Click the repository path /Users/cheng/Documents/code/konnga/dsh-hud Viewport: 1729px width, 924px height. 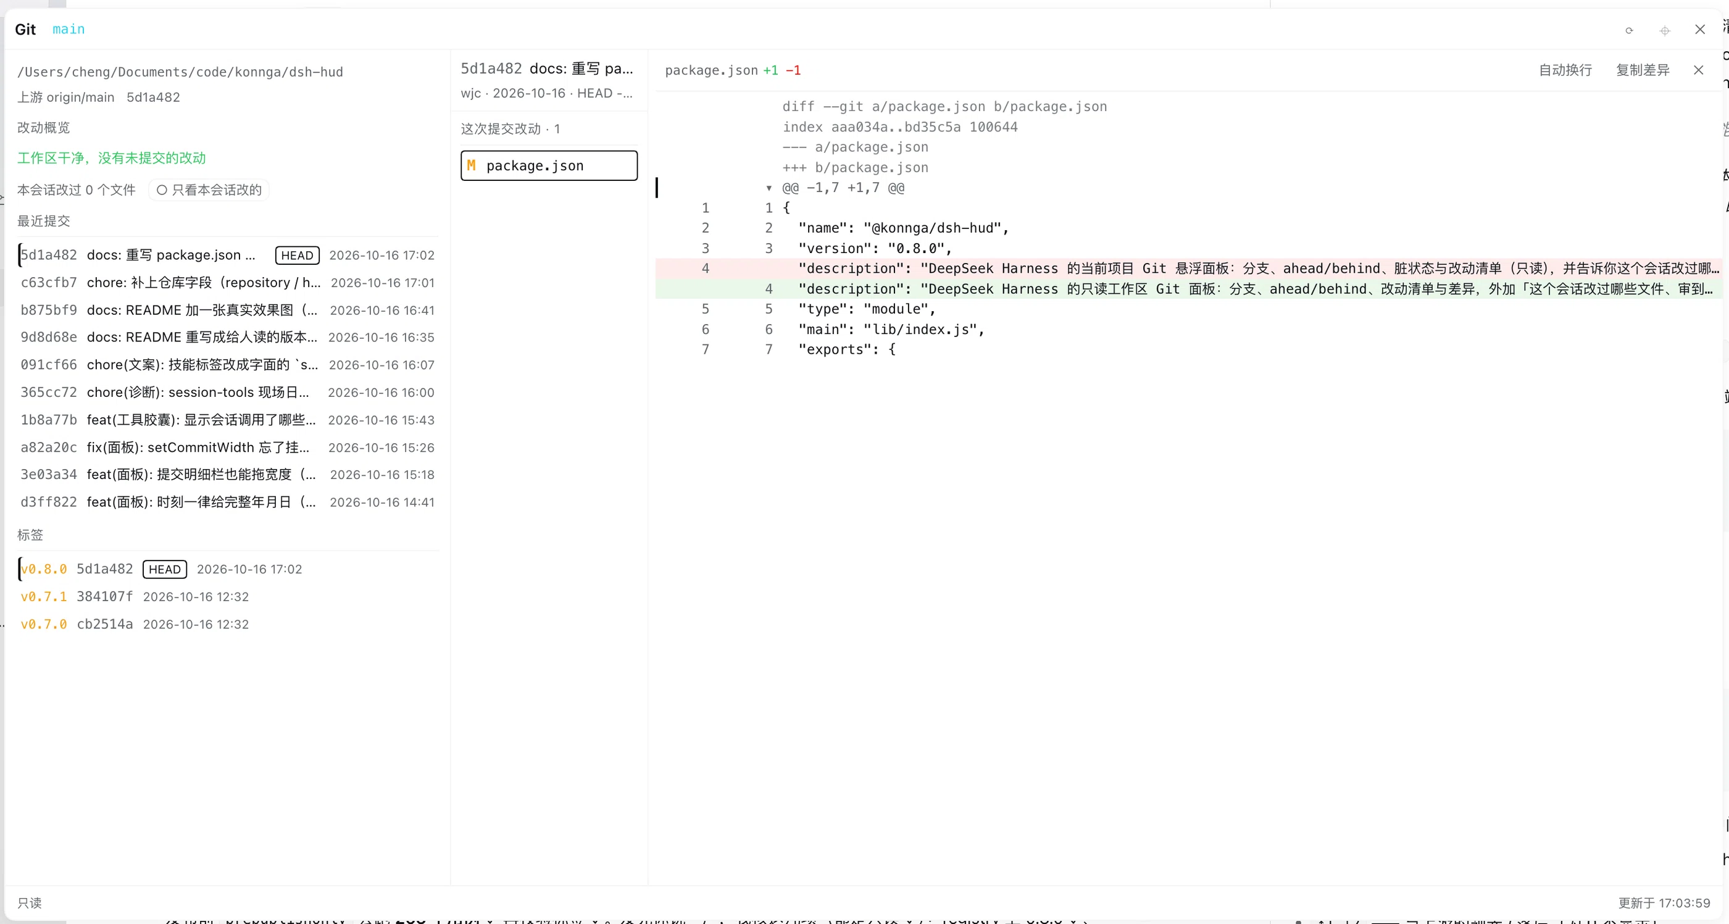click(180, 72)
